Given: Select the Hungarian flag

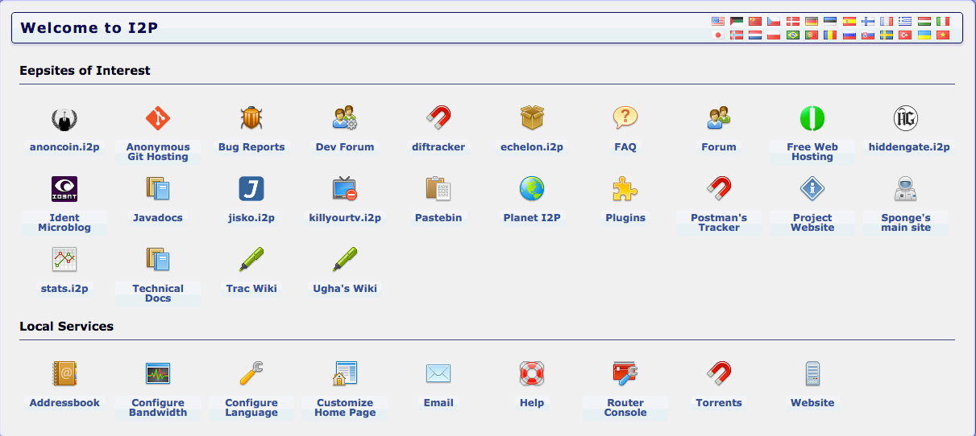Looking at the screenshot, I should coord(924,21).
